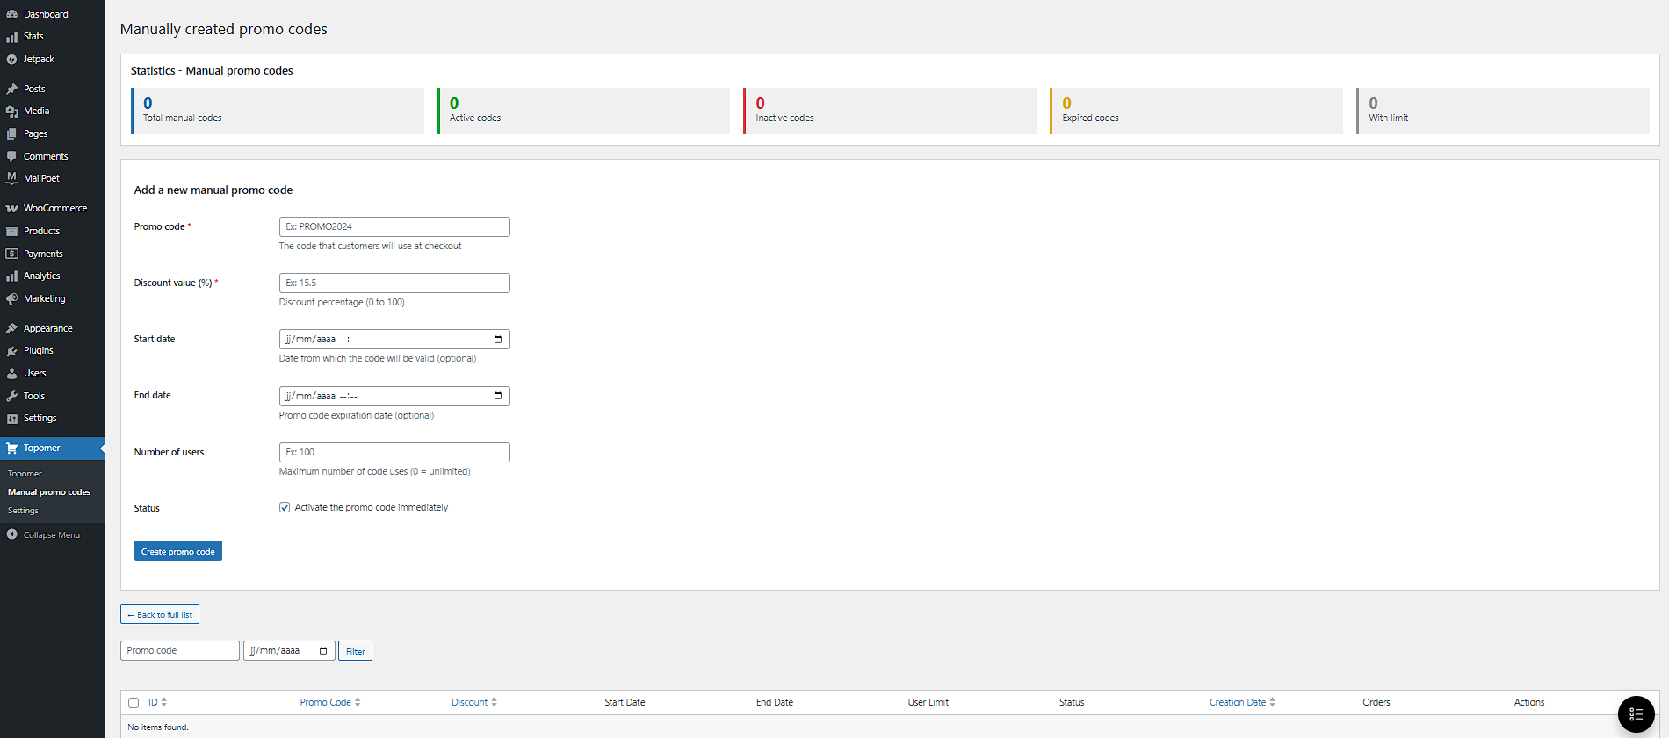Click the Products box icon

pos(11,232)
